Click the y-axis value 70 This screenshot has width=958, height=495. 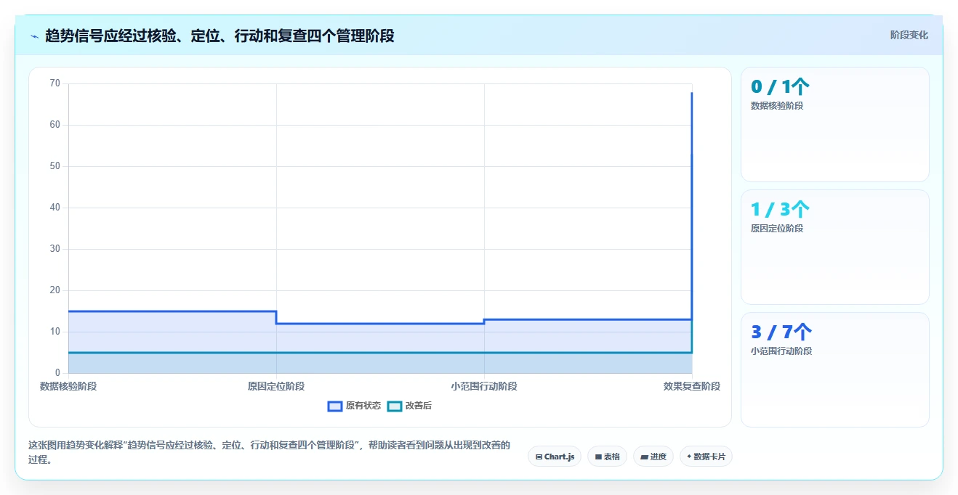coord(55,83)
